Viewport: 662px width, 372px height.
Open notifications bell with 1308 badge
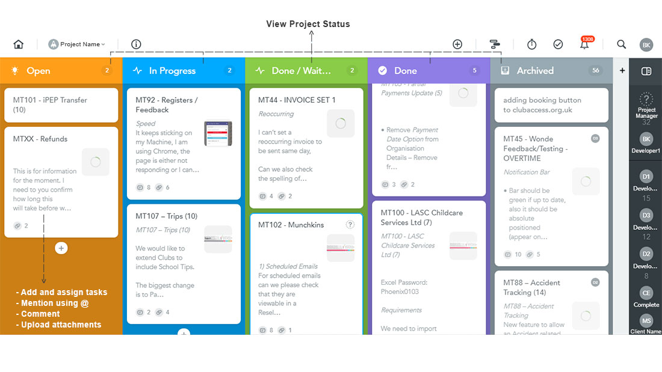tap(585, 43)
